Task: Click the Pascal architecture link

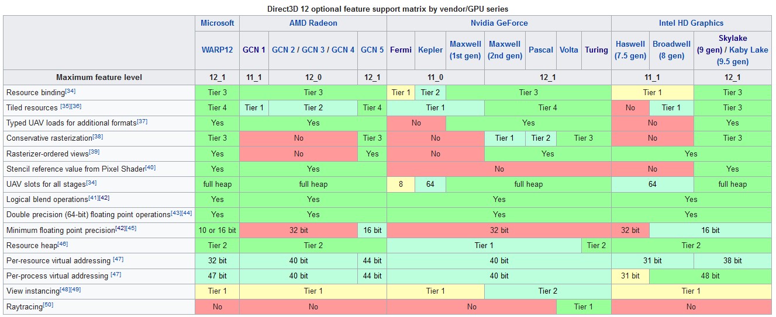Action: (x=540, y=50)
